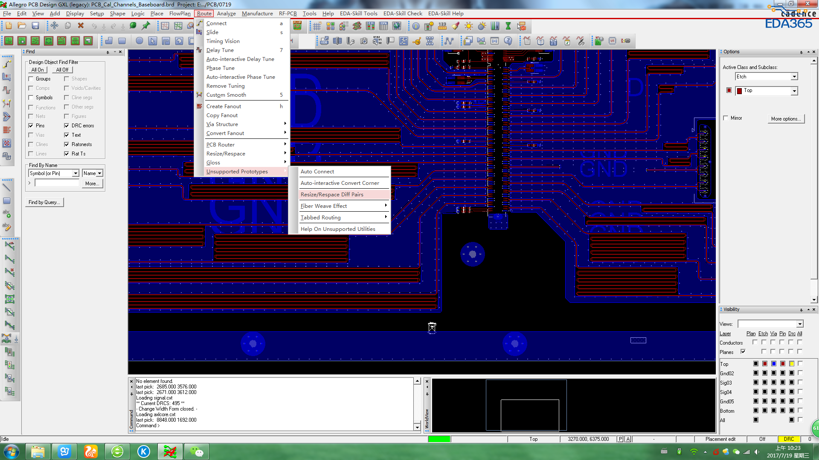
Task: Expand the Top subclass dropdown
Action: point(794,91)
